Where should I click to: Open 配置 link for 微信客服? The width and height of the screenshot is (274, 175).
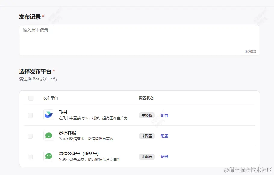point(164,136)
